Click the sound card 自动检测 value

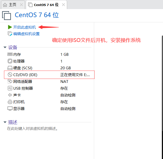[68, 95]
